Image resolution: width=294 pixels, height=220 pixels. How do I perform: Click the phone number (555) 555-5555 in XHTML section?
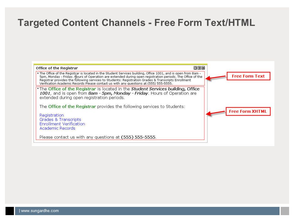[x=138, y=137]
